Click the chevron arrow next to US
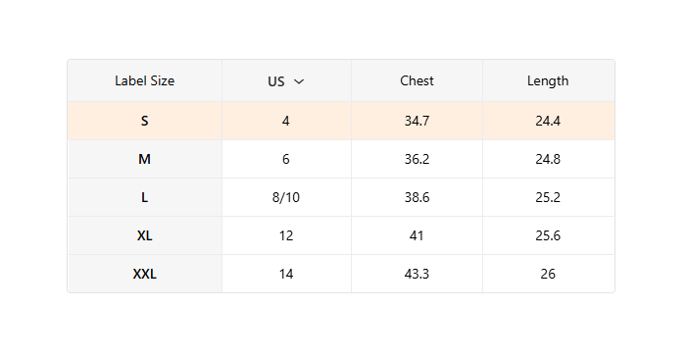The image size is (688, 360). point(299,81)
